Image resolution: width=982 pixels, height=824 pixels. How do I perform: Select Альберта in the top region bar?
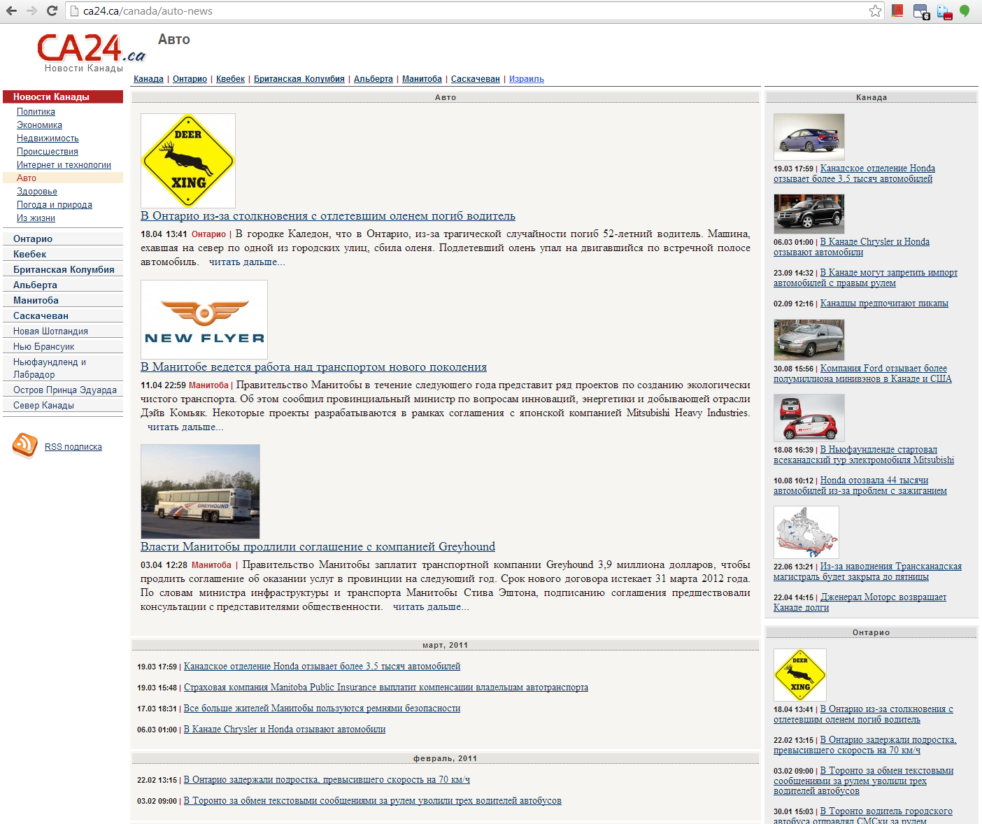(373, 79)
